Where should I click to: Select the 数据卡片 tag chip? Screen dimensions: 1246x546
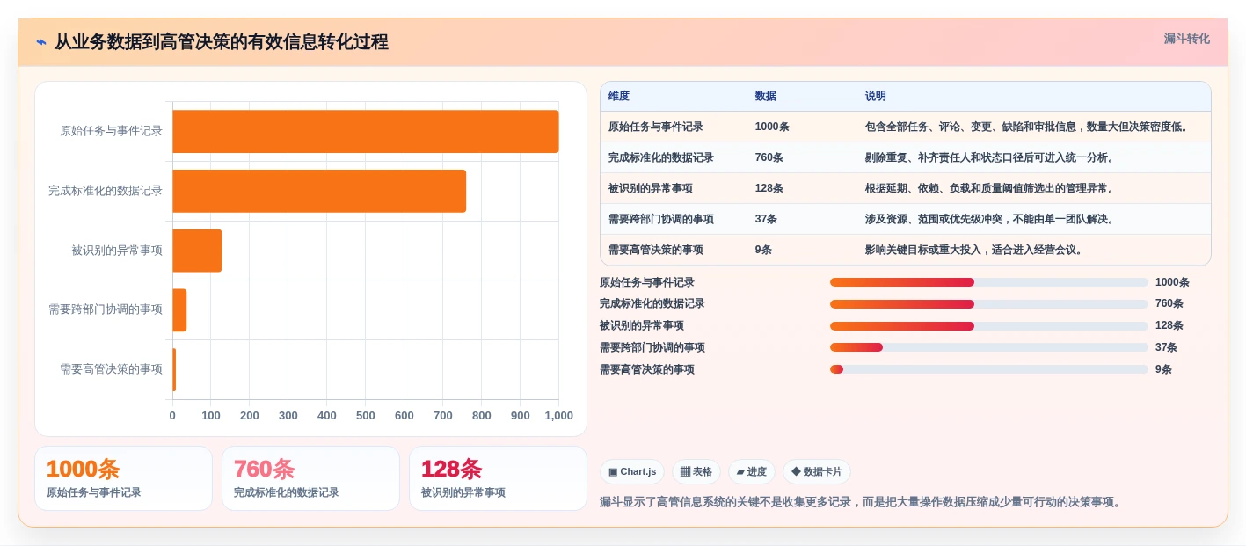click(x=817, y=472)
